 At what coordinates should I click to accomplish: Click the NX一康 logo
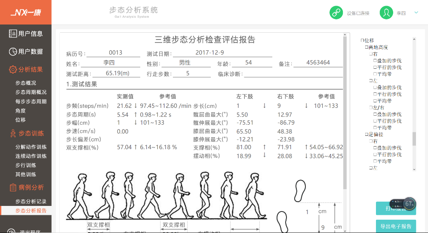tap(26, 12)
